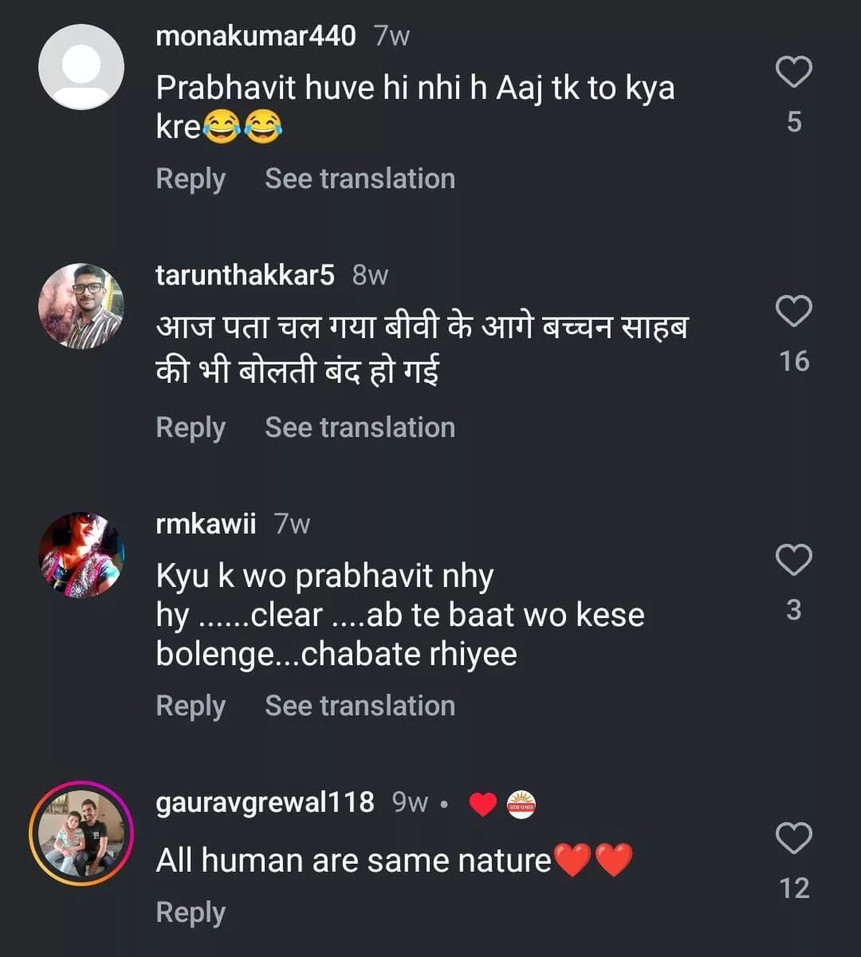861x957 pixels.
Task: See translation of monakumar440's comment
Action: pyautogui.click(x=360, y=179)
